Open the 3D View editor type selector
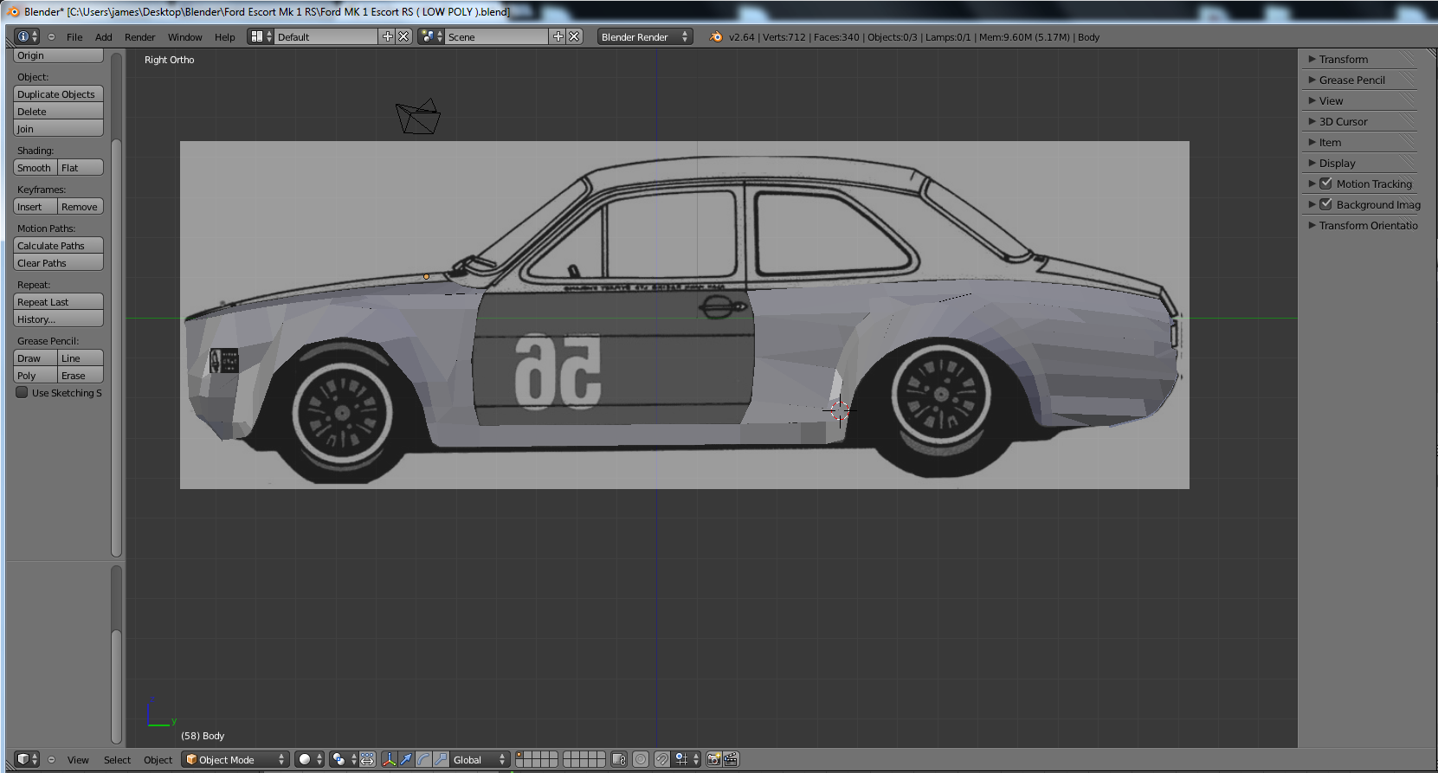This screenshot has height=773, width=1438. (27, 759)
